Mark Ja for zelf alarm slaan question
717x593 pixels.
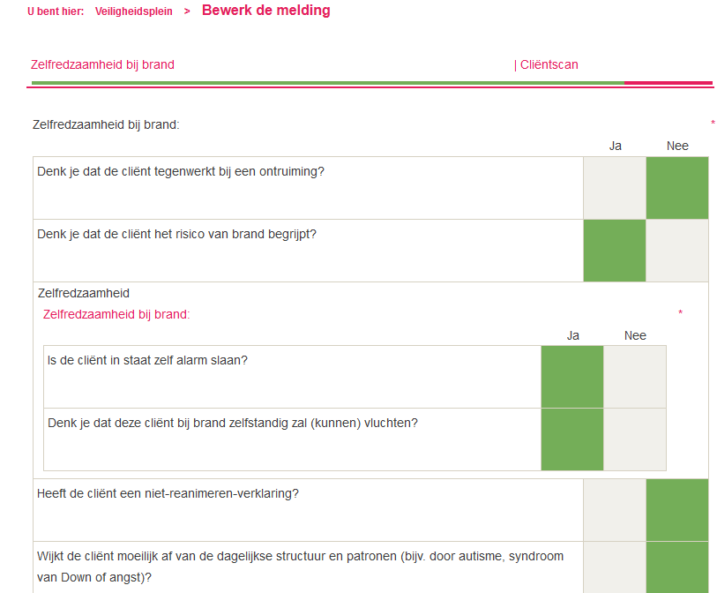click(x=572, y=377)
